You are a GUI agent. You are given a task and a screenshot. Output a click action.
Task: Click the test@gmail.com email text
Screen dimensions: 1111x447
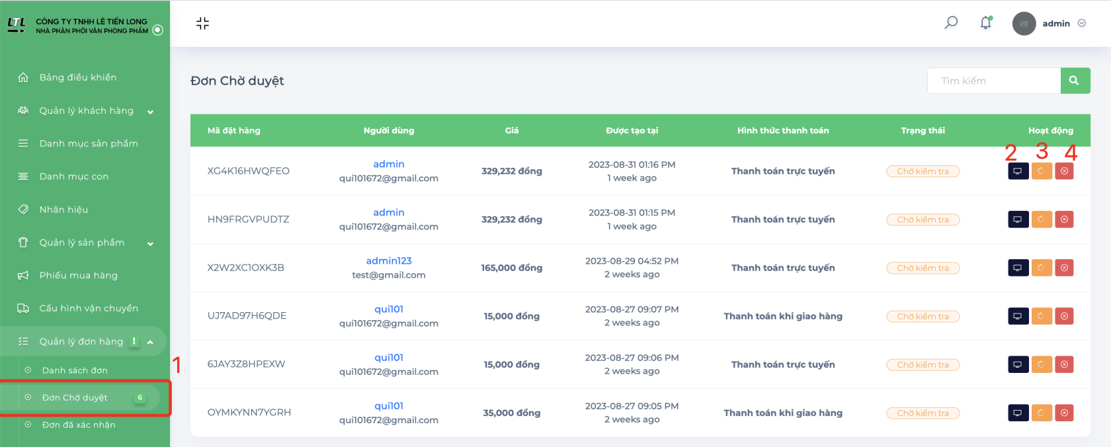click(x=389, y=275)
